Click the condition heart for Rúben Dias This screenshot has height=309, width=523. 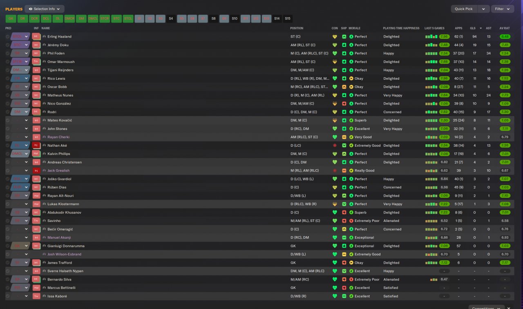point(335,187)
